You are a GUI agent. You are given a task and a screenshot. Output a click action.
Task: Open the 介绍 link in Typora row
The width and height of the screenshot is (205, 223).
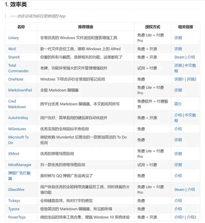tap(178, 209)
